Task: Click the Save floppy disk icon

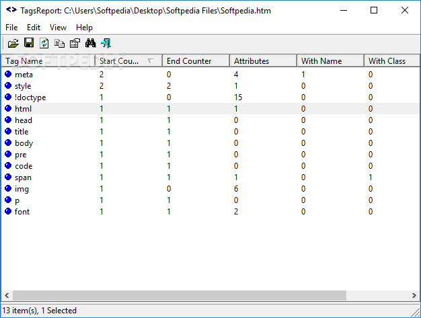Action: click(x=29, y=43)
